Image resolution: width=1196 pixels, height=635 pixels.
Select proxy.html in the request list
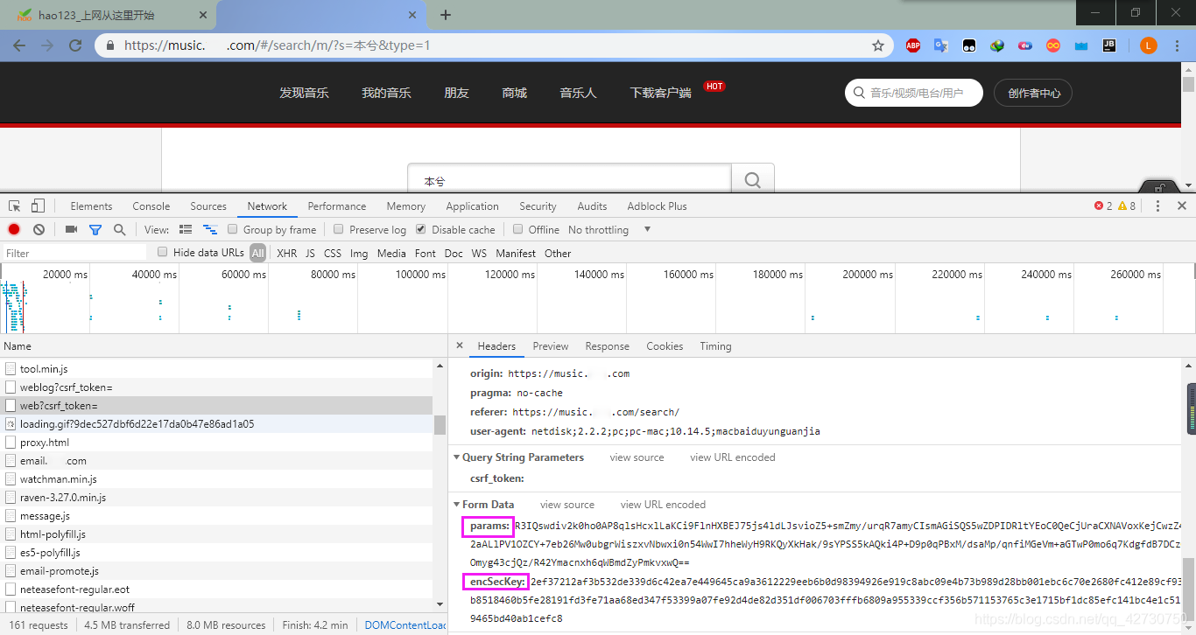click(x=45, y=443)
